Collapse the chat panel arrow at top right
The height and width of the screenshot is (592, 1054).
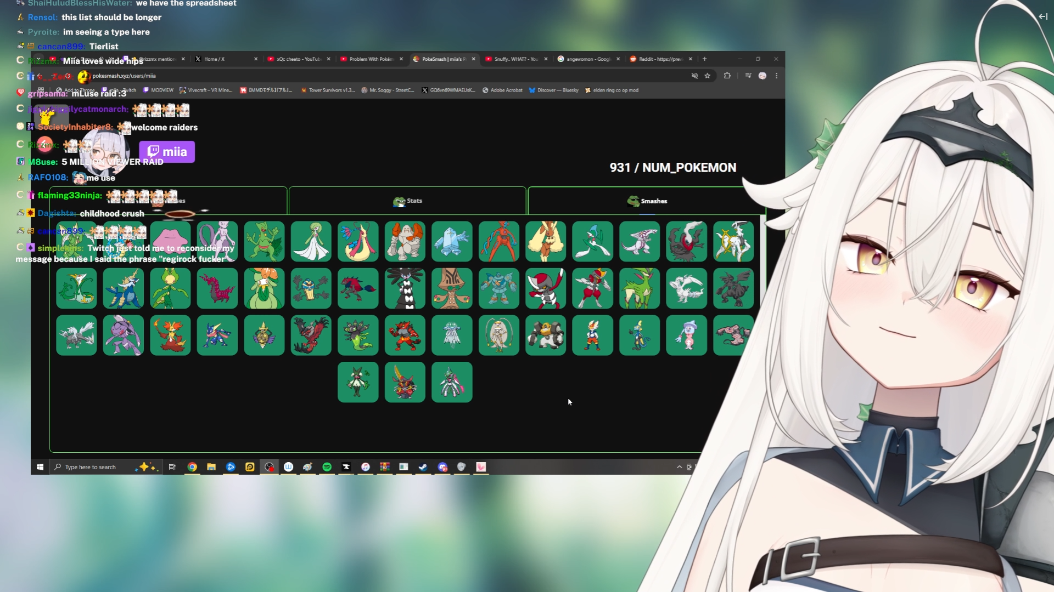click(x=1042, y=16)
